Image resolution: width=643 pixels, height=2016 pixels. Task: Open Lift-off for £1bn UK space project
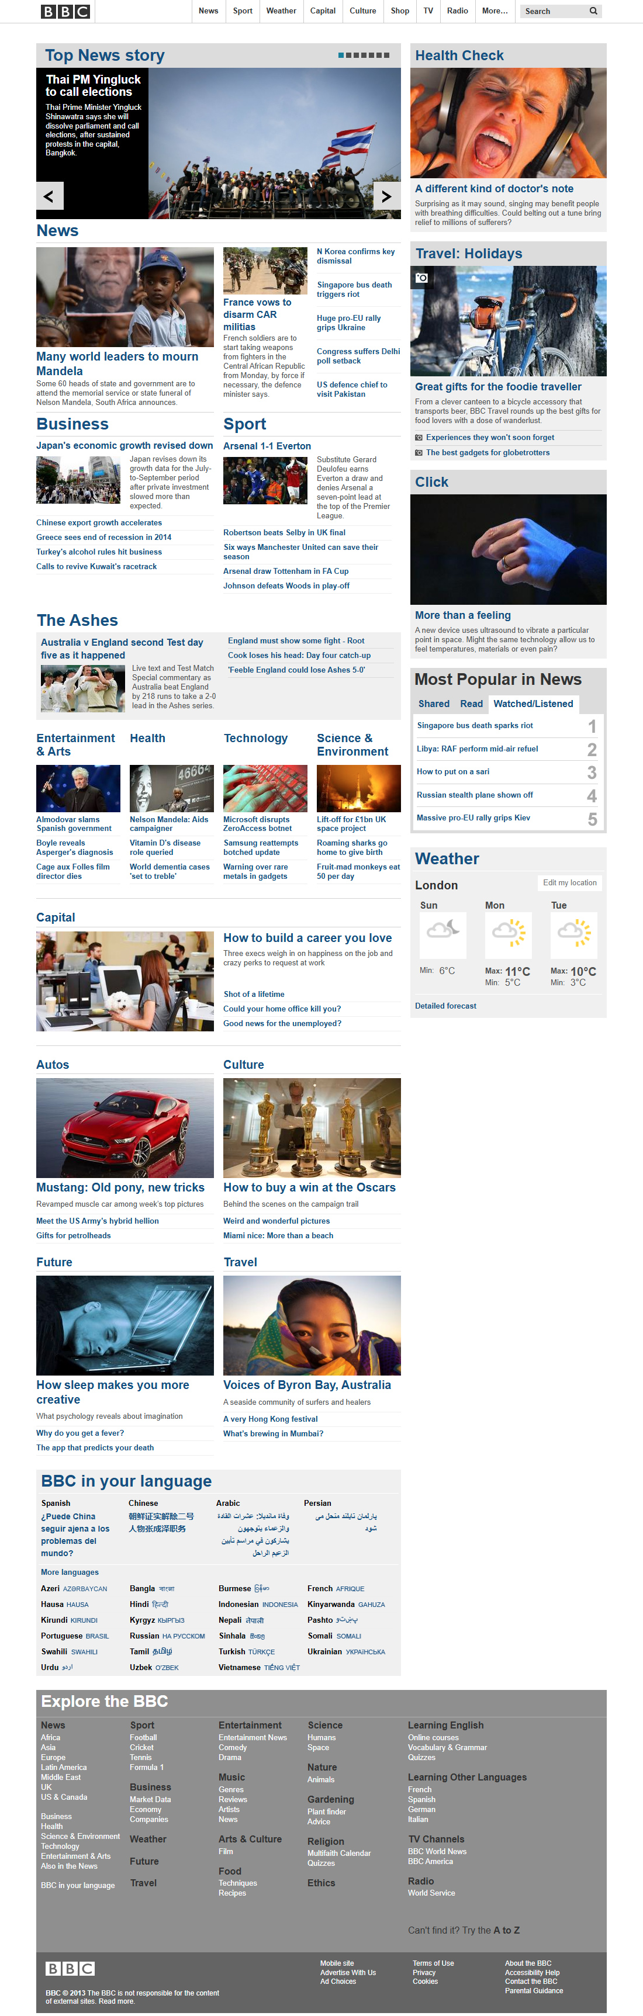pos(351,824)
